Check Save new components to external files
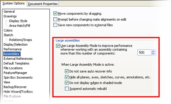 click(x=55, y=25)
